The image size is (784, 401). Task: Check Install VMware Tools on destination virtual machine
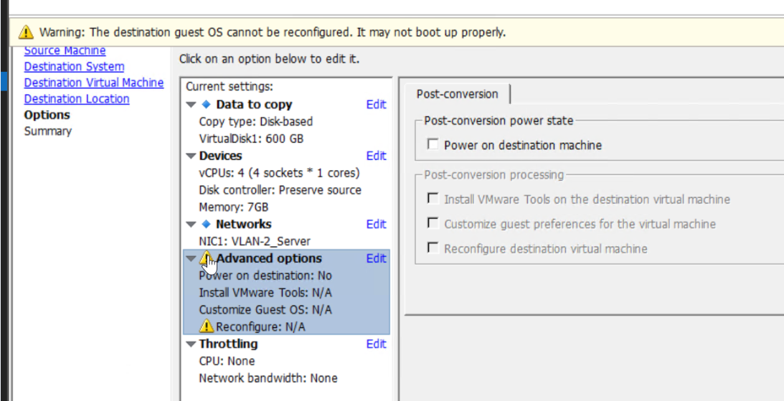pos(433,199)
